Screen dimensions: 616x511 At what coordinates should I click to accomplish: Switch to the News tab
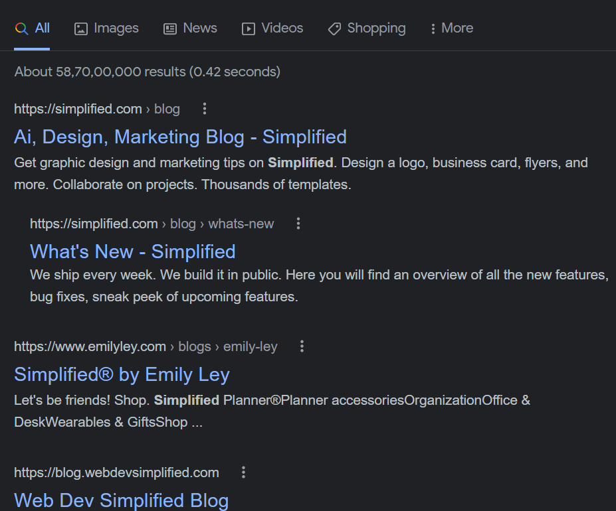tap(190, 29)
